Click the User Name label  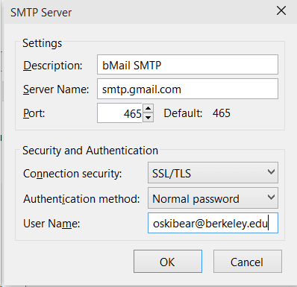click(x=51, y=224)
